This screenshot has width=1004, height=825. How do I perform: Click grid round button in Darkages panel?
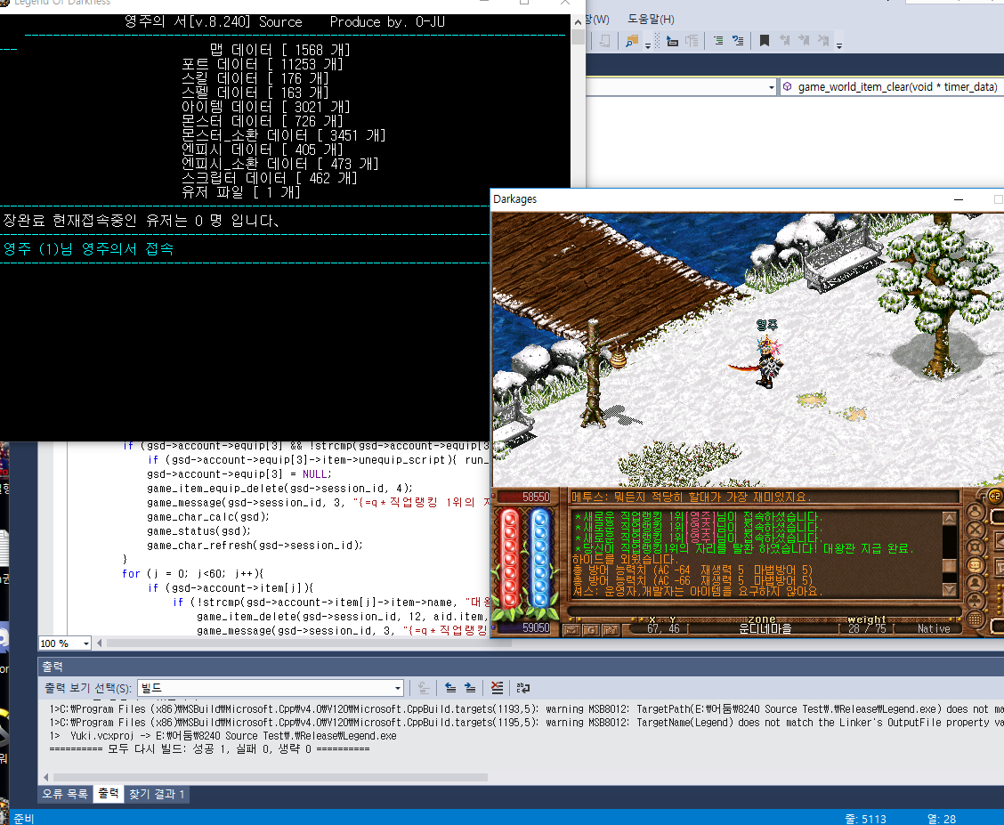(x=975, y=619)
